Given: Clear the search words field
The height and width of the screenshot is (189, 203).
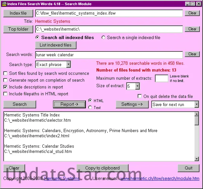Looking at the screenshot, I should [192, 54].
